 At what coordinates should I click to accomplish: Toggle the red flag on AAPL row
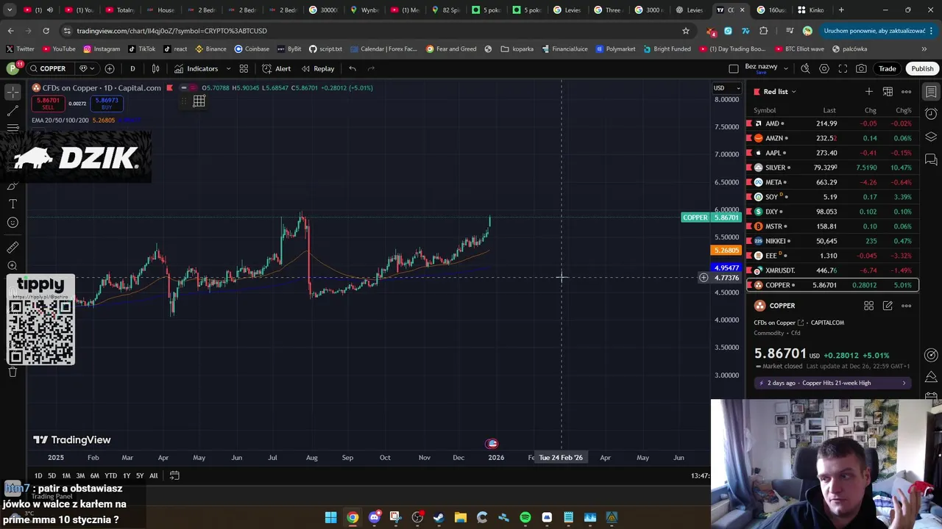click(750, 153)
